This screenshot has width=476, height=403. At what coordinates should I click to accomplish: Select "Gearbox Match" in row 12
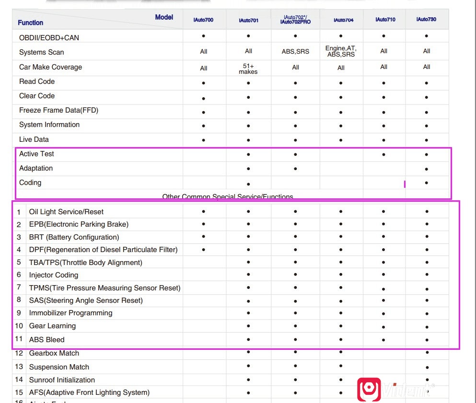54,353
